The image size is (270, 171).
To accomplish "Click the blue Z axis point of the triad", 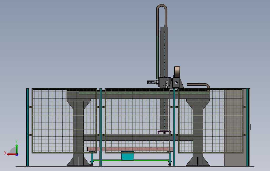I will click(x=17, y=155).
